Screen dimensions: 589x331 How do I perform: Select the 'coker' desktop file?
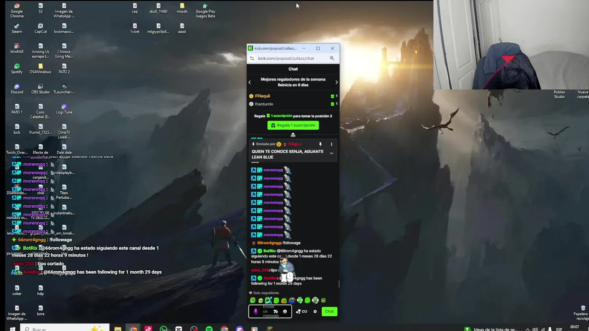click(x=17, y=291)
